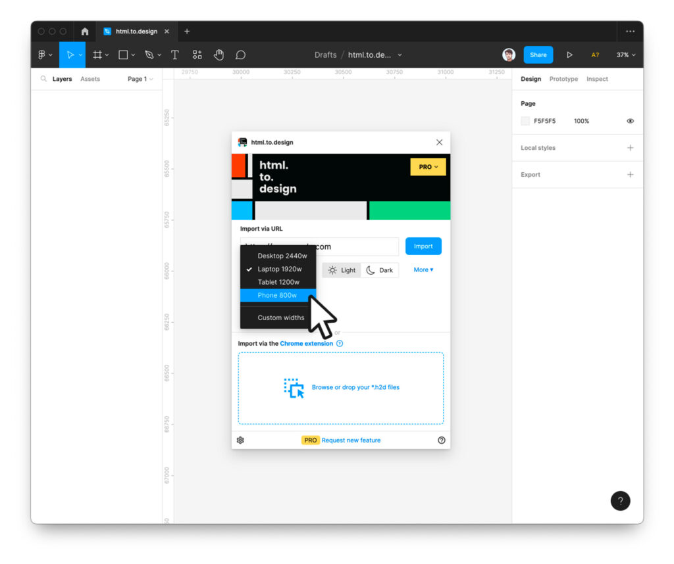The width and height of the screenshot is (674, 564).
Task: Click the F5F5F5 page color swatch
Action: point(525,121)
